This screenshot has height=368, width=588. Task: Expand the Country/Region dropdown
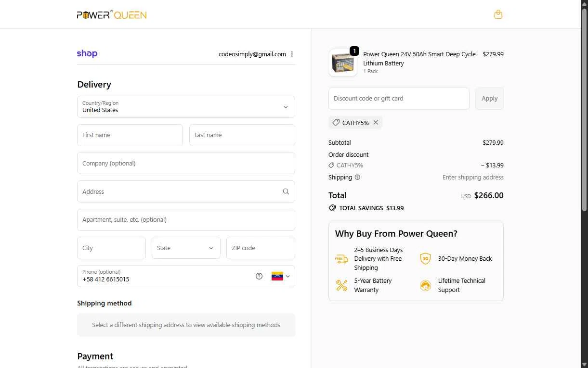tap(186, 107)
